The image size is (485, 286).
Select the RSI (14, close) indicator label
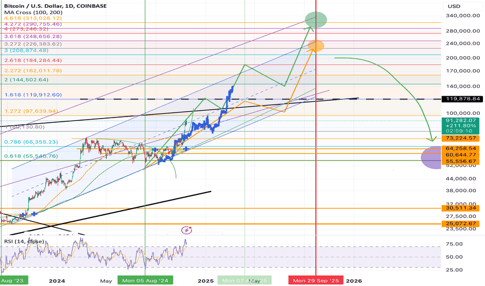24,241
